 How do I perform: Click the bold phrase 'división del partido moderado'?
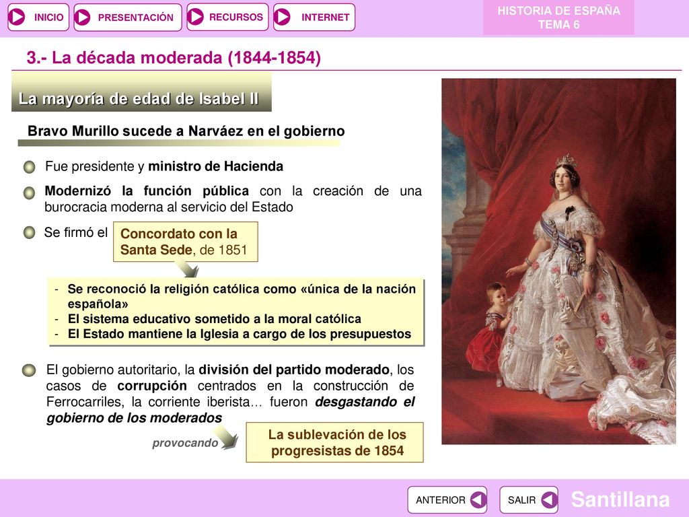pyautogui.click(x=293, y=370)
